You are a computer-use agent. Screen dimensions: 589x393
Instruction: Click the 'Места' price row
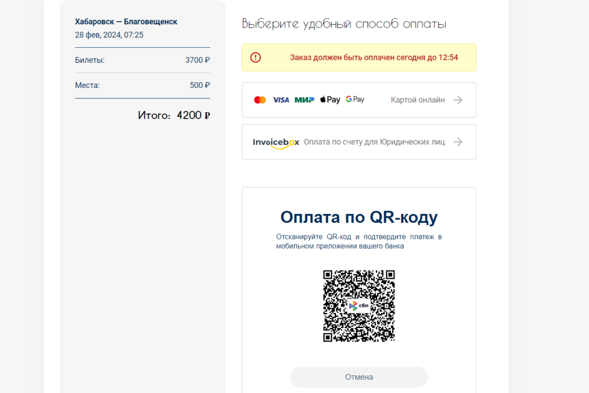[142, 85]
